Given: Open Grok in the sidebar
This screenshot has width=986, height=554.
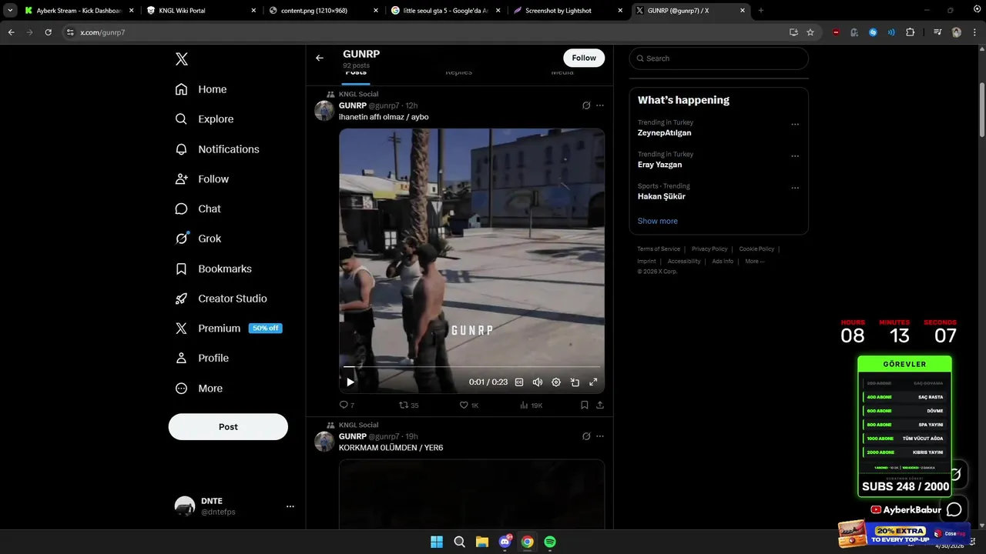Looking at the screenshot, I should coord(198,239).
